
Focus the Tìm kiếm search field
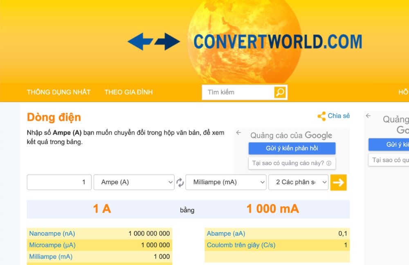238,92
